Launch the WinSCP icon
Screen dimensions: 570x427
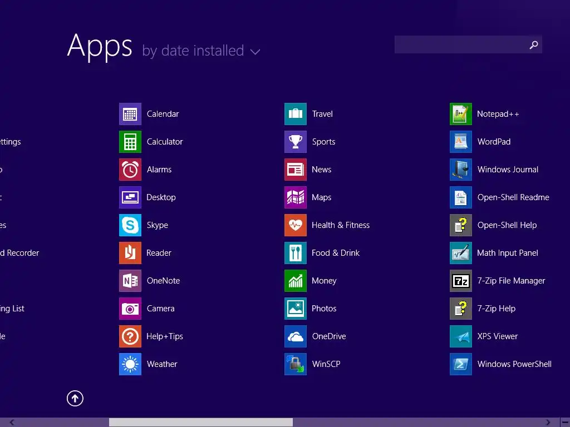tap(296, 364)
